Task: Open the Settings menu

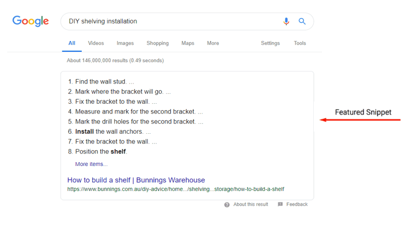Action: pyautogui.click(x=270, y=43)
